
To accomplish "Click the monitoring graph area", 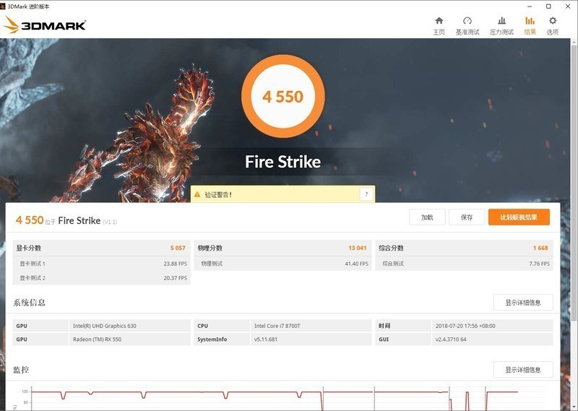I will click(x=282, y=397).
